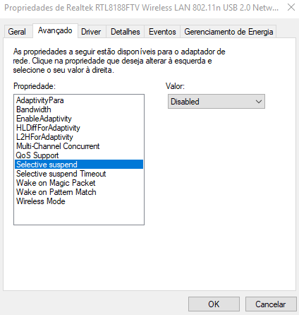Select Wake on Pattern Match
The width and height of the screenshot is (299, 315).
coord(79,192)
